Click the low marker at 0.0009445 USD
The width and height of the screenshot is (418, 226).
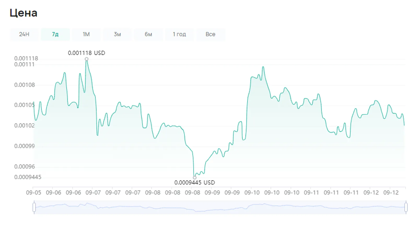tap(194, 177)
